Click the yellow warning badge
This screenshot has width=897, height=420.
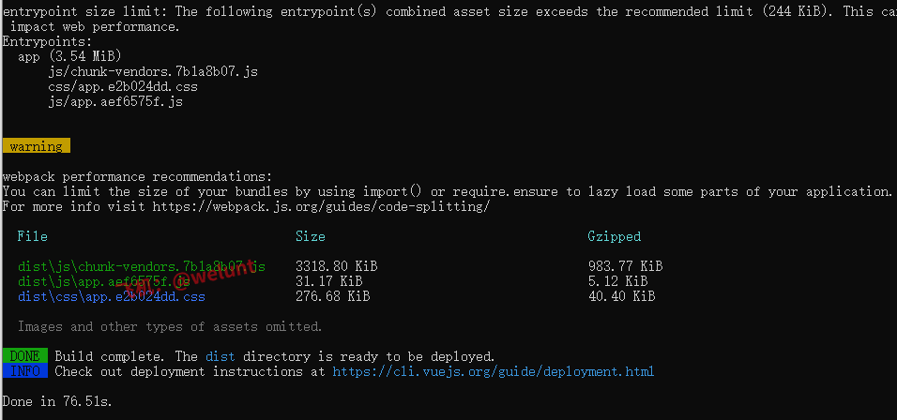click(x=36, y=146)
